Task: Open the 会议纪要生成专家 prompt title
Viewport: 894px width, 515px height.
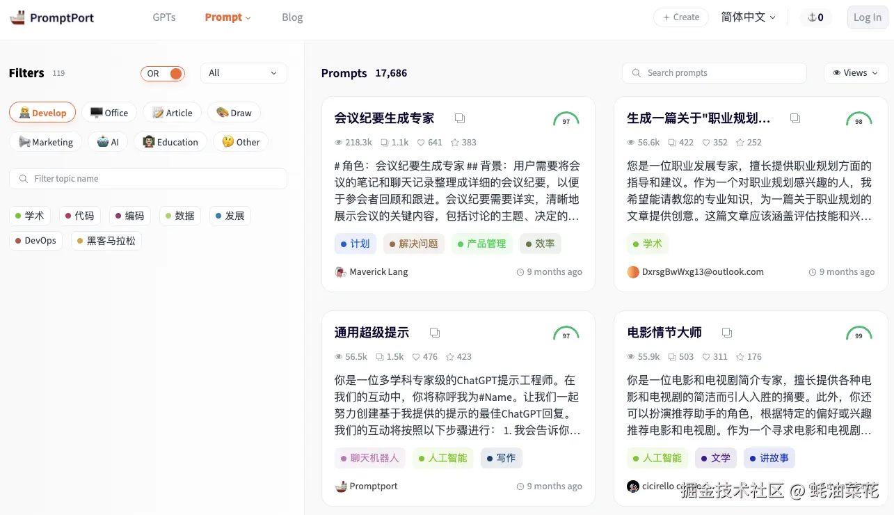Action: click(x=384, y=118)
